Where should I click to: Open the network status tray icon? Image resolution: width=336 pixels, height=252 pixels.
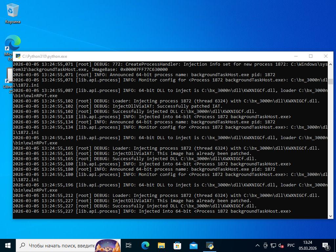(x=273, y=245)
